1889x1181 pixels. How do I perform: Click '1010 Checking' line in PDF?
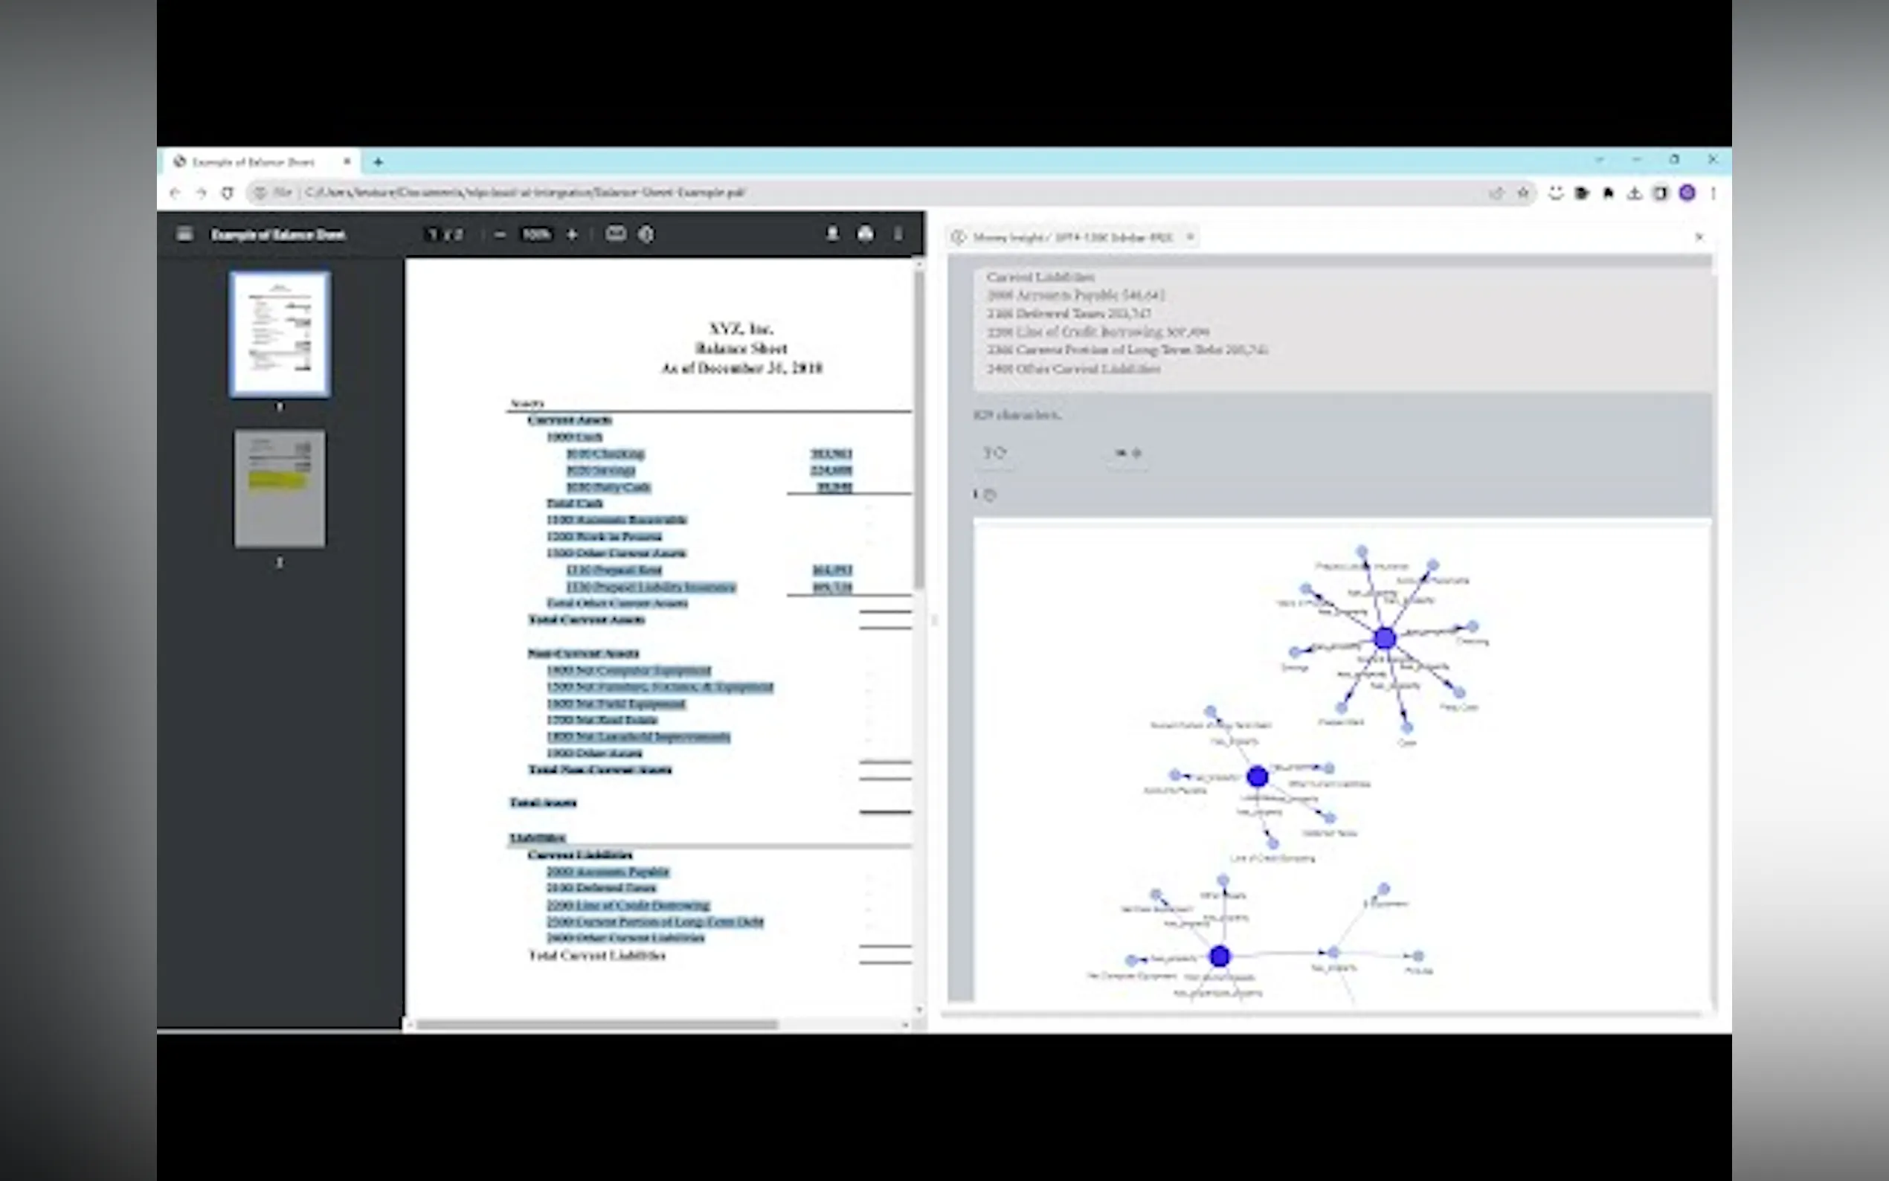click(x=605, y=453)
